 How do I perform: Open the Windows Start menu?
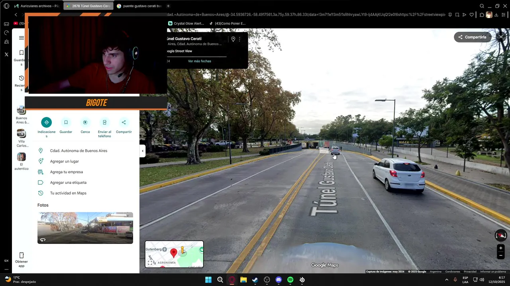(208, 280)
